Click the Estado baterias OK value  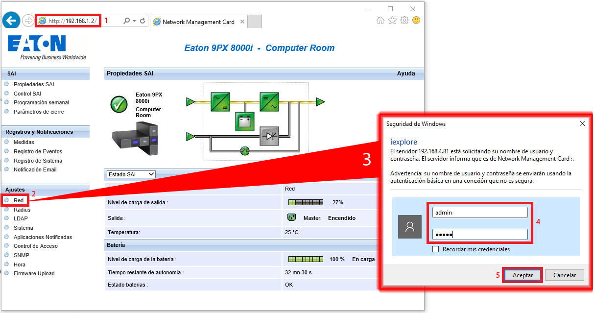coord(289,285)
